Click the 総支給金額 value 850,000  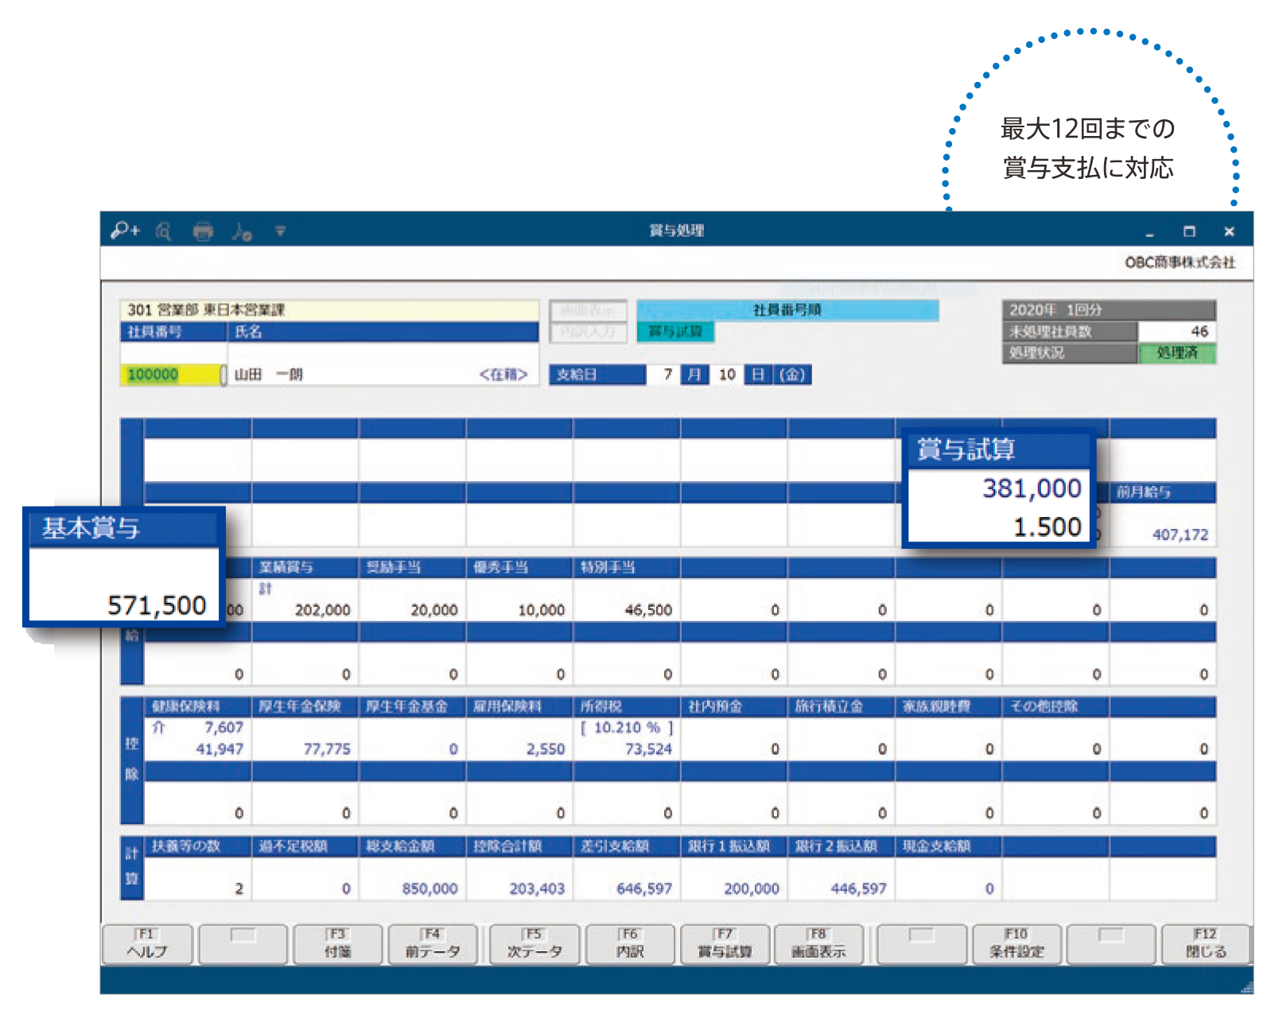pyautogui.click(x=430, y=888)
